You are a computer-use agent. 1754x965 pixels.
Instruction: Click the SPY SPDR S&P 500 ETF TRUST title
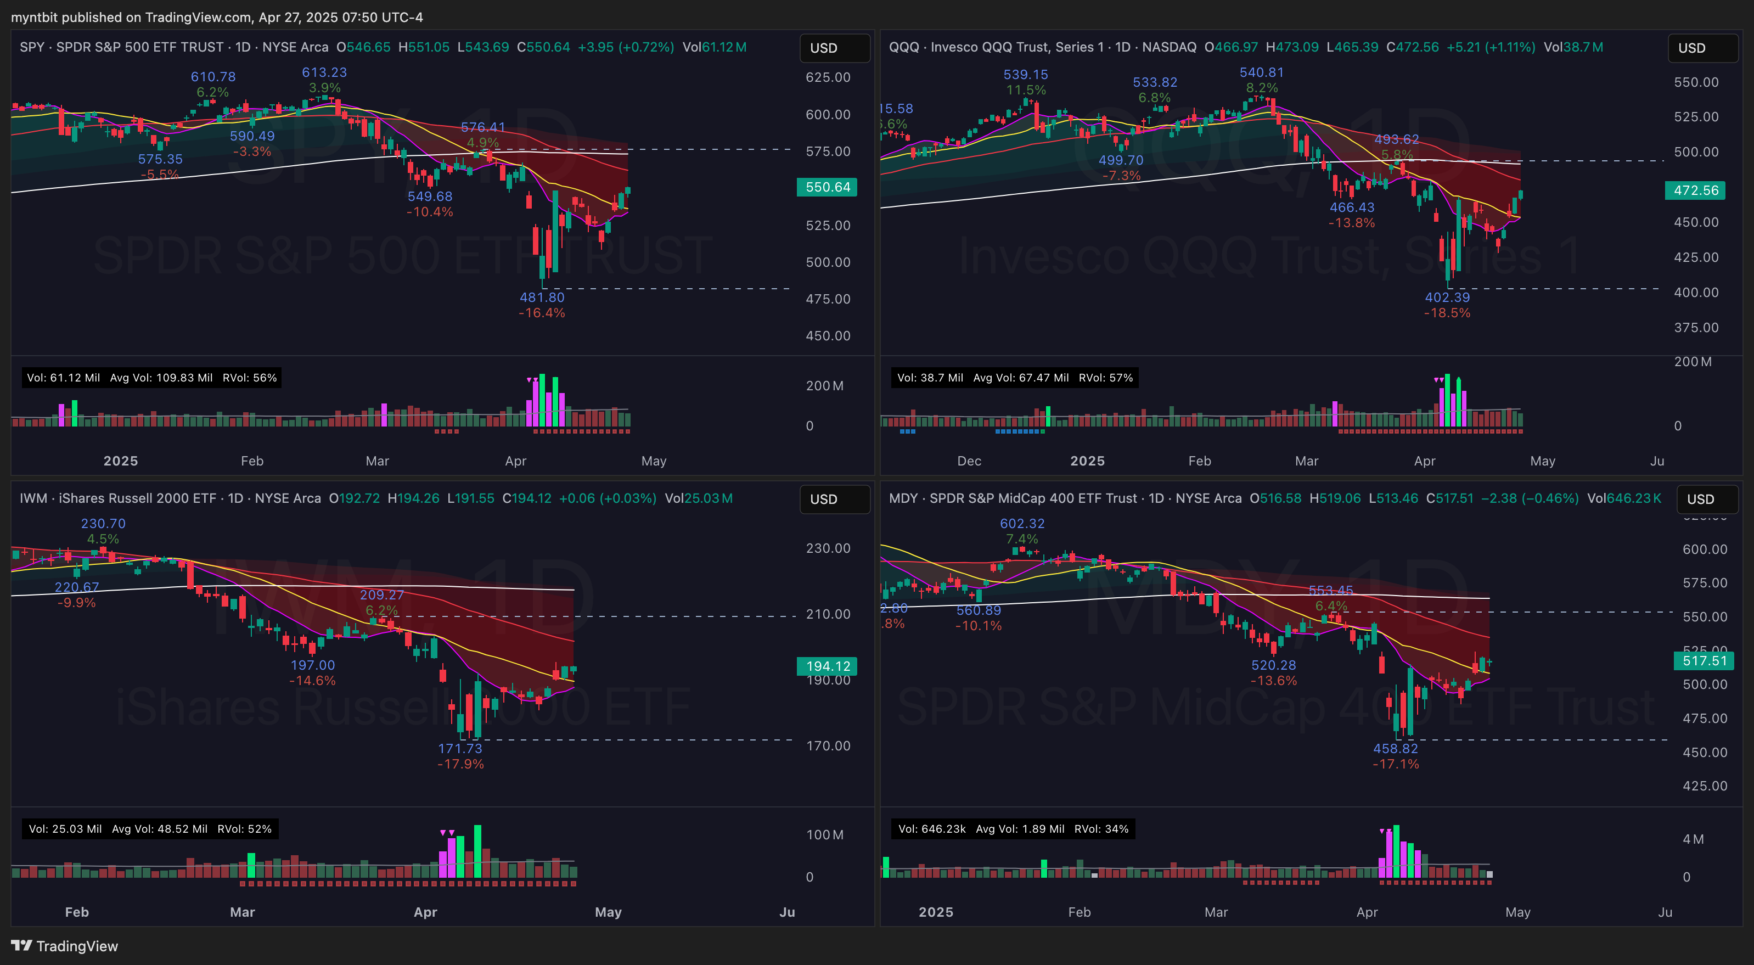tap(173, 47)
